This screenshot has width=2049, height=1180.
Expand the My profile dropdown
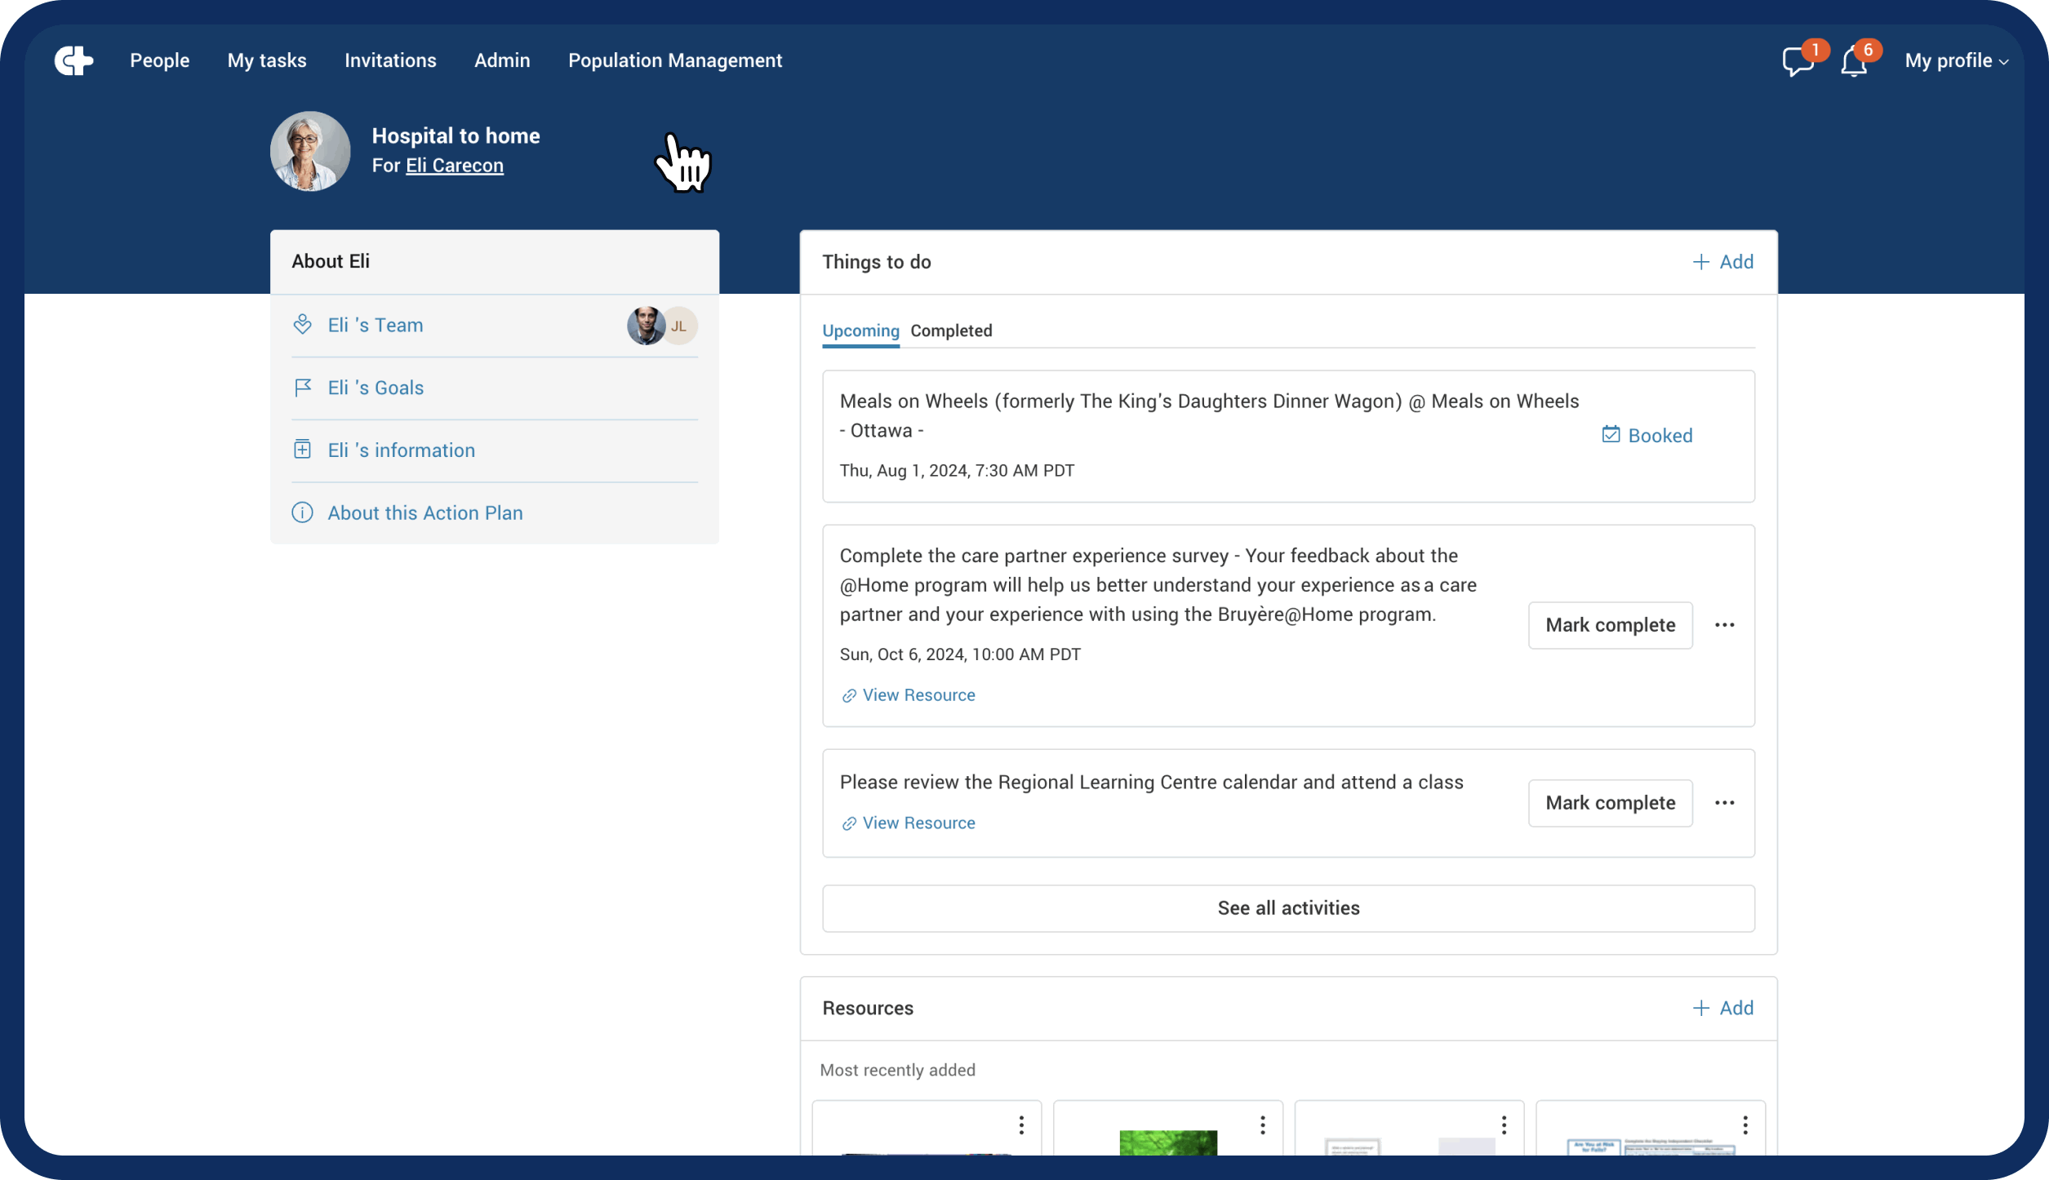(1956, 61)
